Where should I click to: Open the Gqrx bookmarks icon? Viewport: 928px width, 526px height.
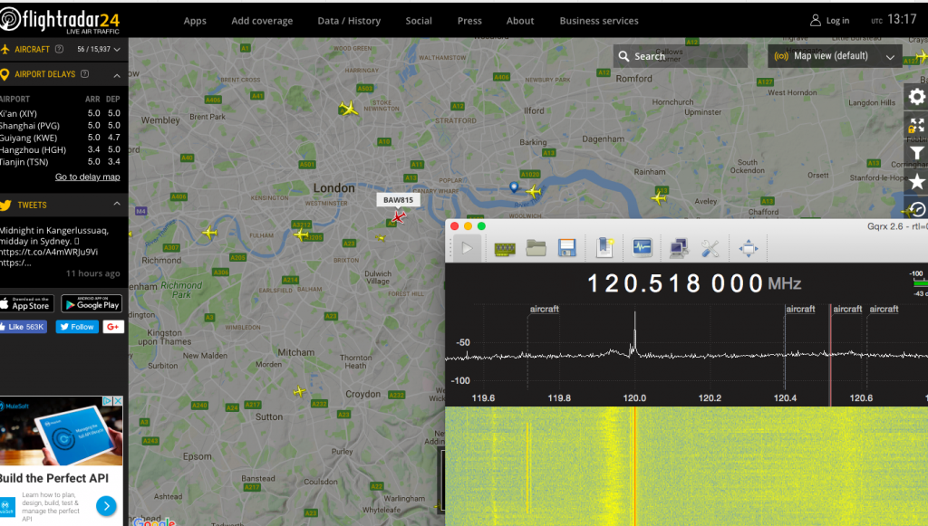[x=604, y=247]
